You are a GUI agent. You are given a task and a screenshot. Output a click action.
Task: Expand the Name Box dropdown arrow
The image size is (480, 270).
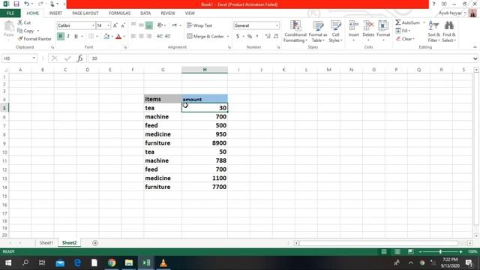(34, 58)
